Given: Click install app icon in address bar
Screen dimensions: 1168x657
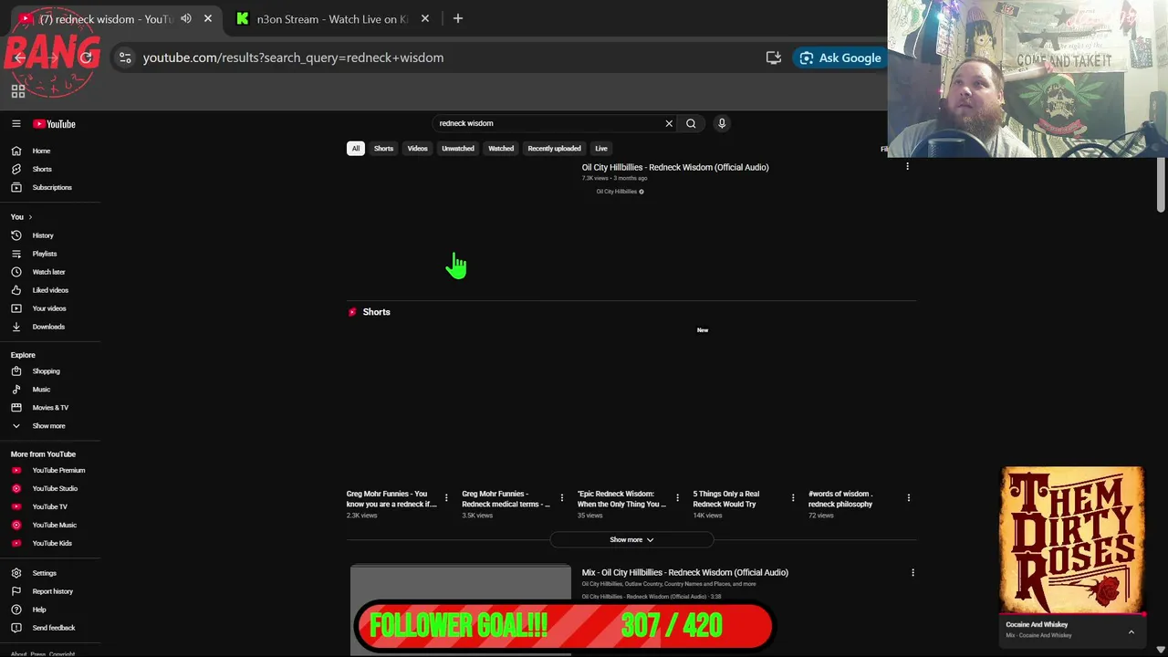Looking at the screenshot, I should [x=774, y=57].
